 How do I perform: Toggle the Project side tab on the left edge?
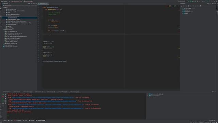coord(1,6)
